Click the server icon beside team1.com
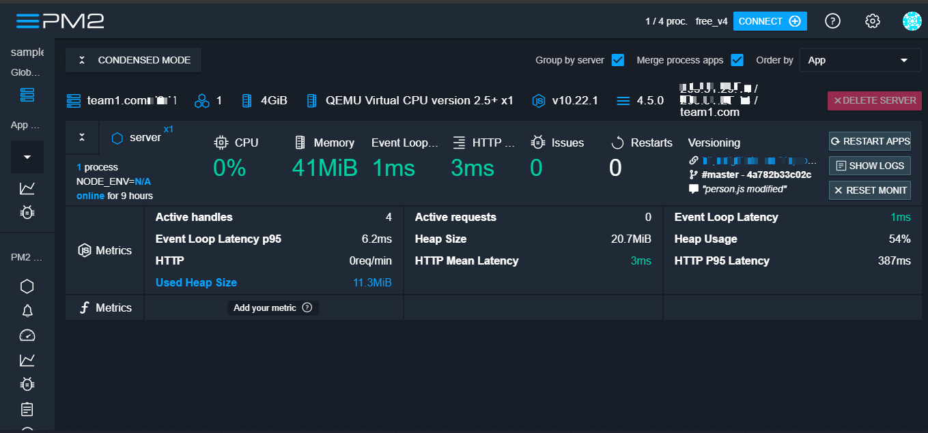Image resolution: width=928 pixels, height=433 pixels. pyautogui.click(x=74, y=101)
